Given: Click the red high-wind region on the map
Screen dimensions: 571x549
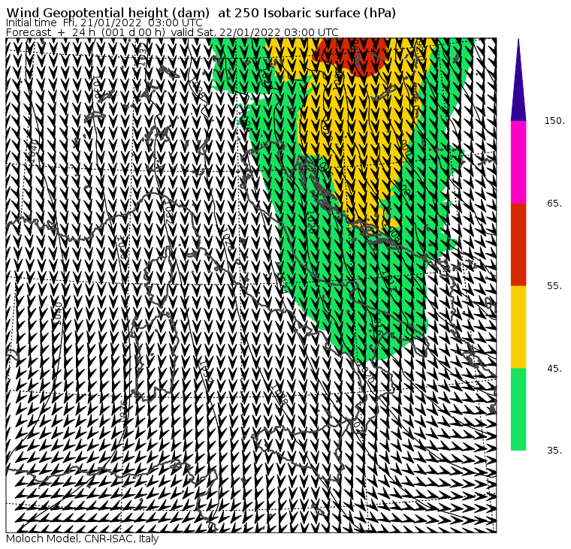Looking at the screenshot, I should [x=349, y=56].
